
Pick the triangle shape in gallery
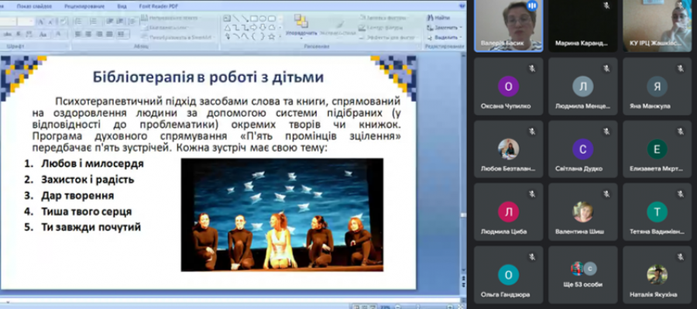[x=227, y=28]
